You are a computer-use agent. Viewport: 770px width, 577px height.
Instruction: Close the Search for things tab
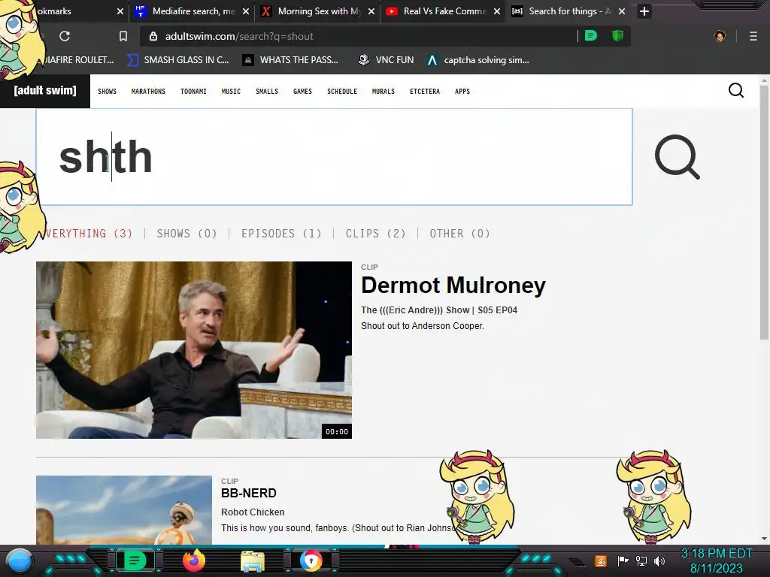622,11
